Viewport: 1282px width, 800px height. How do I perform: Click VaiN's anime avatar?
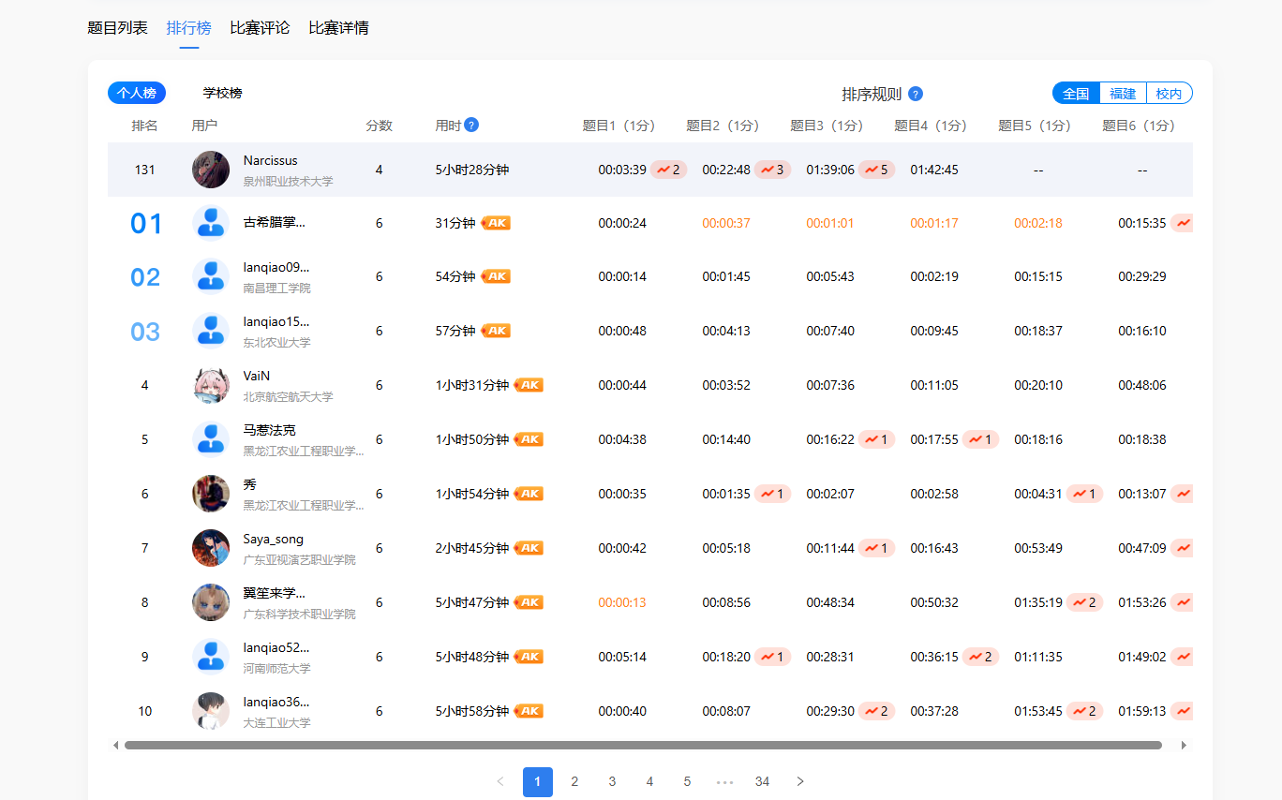click(211, 385)
